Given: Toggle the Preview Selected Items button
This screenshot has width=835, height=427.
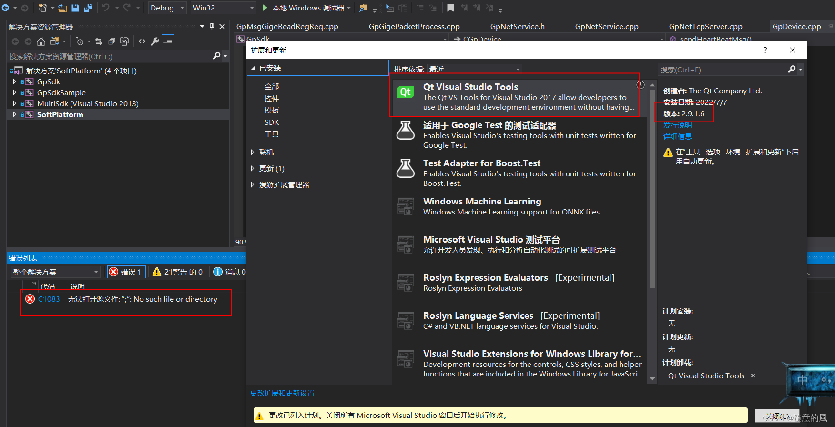Looking at the screenshot, I should (x=168, y=41).
